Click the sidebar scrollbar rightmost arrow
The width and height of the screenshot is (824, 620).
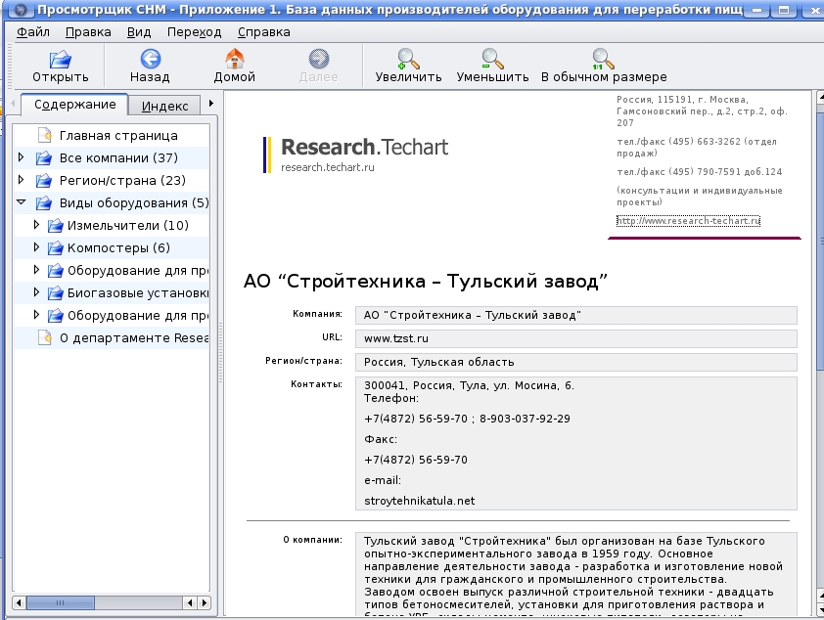click(x=205, y=602)
